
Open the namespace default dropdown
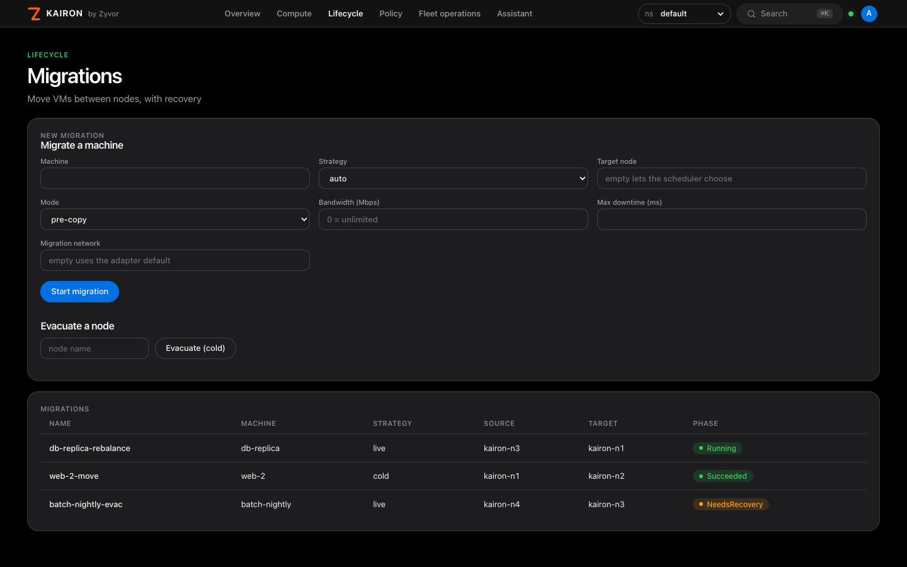684,14
